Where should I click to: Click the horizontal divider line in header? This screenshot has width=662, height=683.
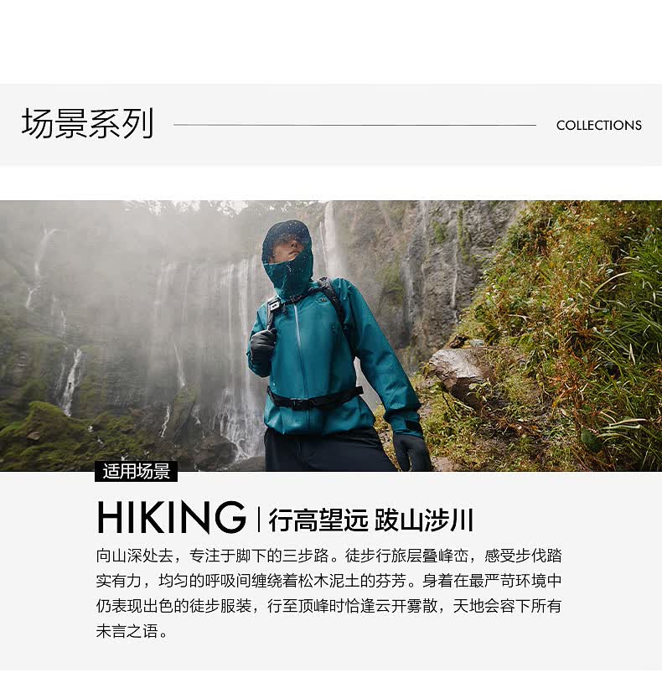click(x=354, y=125)
